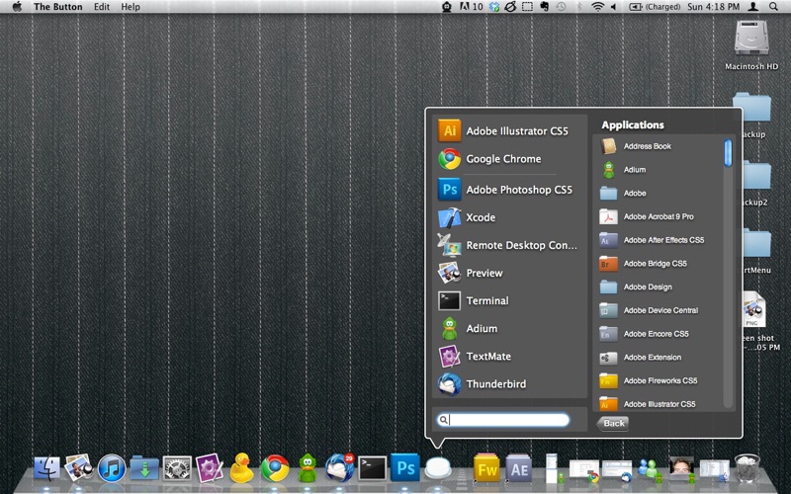This screenshot has height=494, width=791.
Task: Open Photoshop in the Dock
Action: [405, 467]
